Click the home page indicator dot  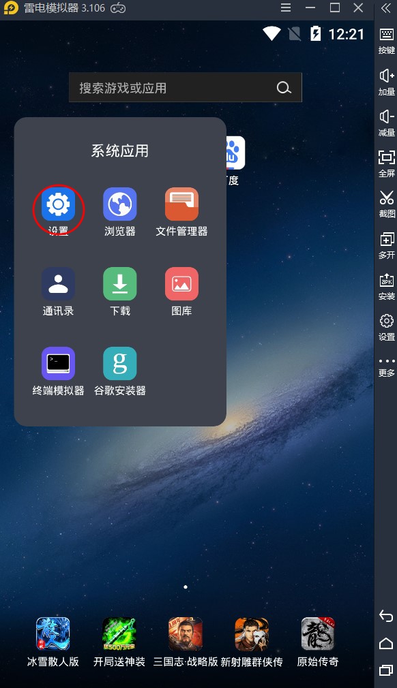186,587
